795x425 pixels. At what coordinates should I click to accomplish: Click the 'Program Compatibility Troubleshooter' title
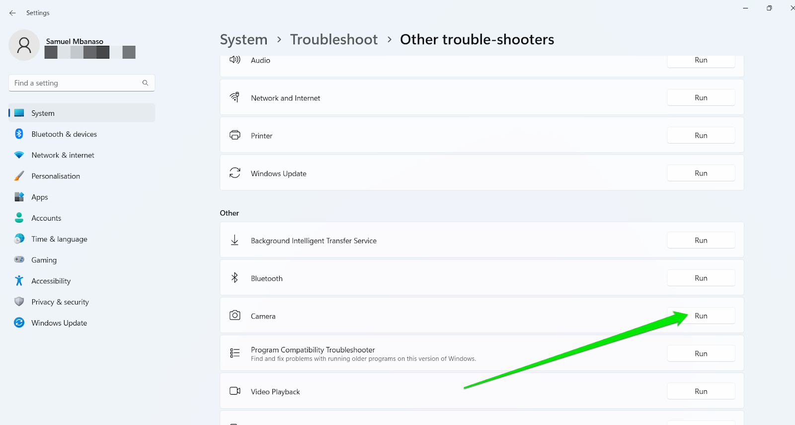pyautogui.click(x=313, y=350)
